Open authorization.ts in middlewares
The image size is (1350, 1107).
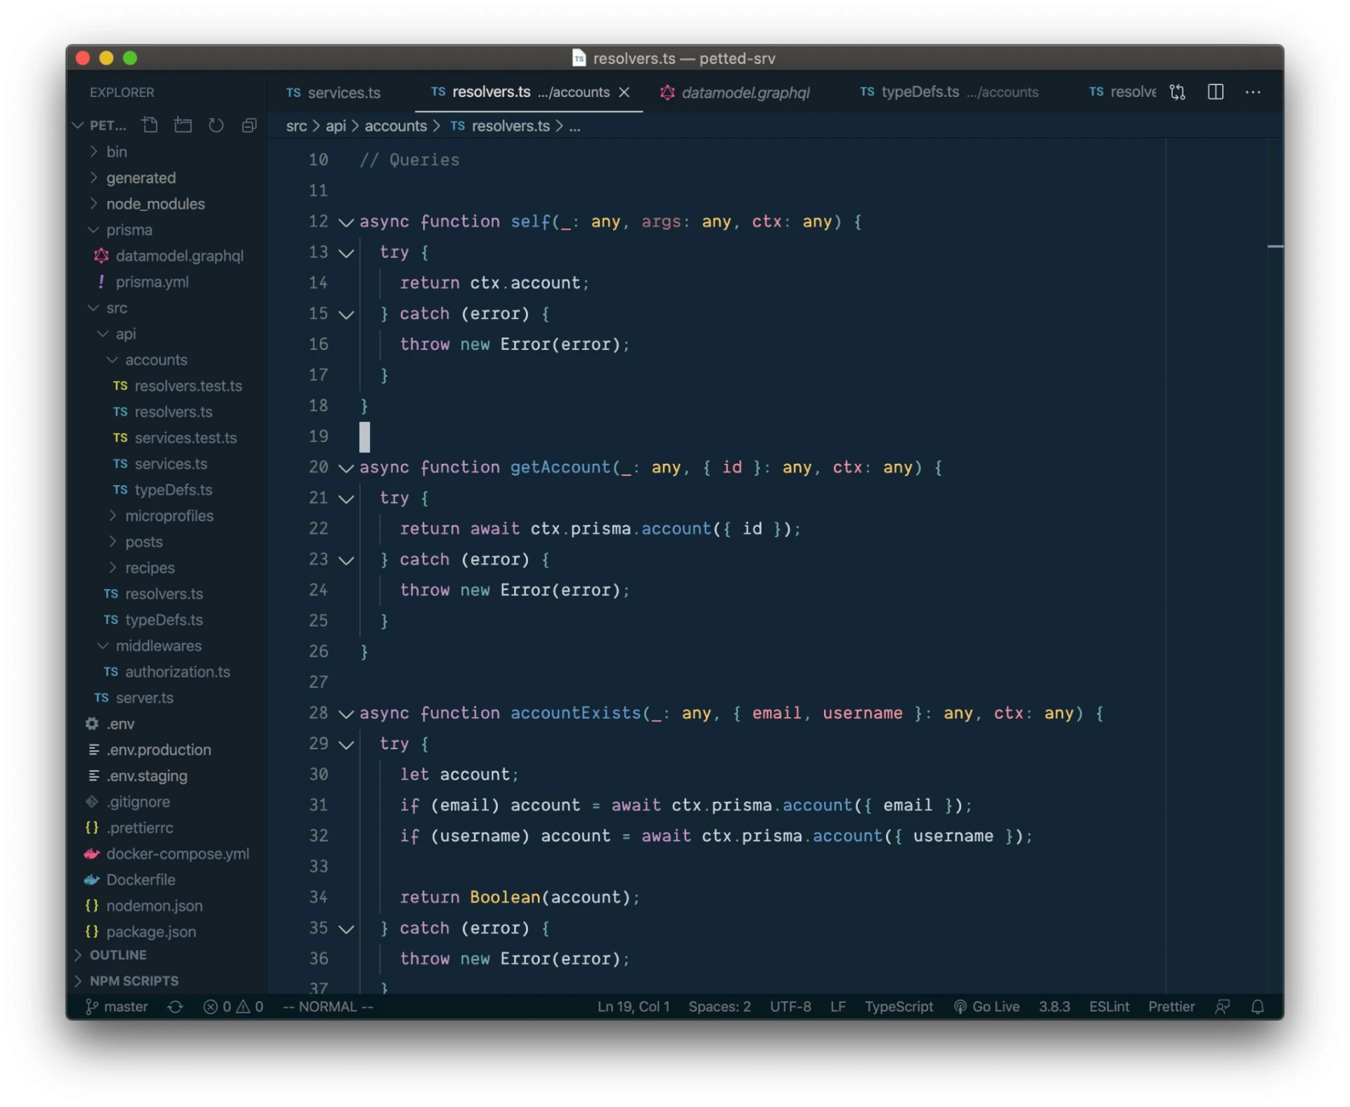168,672
